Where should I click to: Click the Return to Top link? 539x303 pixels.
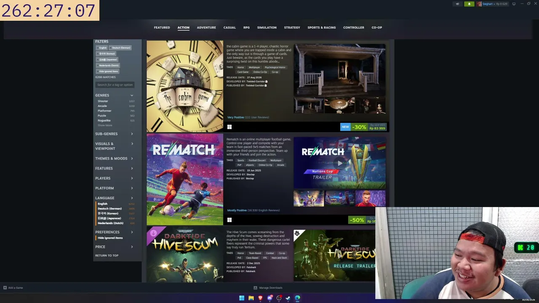point(107,255)
